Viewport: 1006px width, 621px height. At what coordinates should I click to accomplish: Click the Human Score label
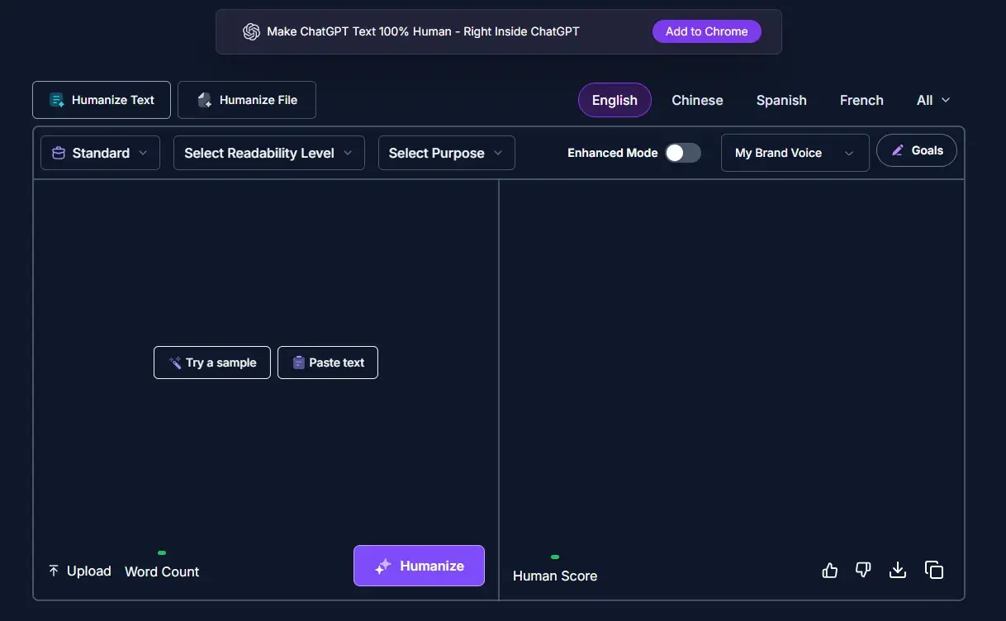555,576
